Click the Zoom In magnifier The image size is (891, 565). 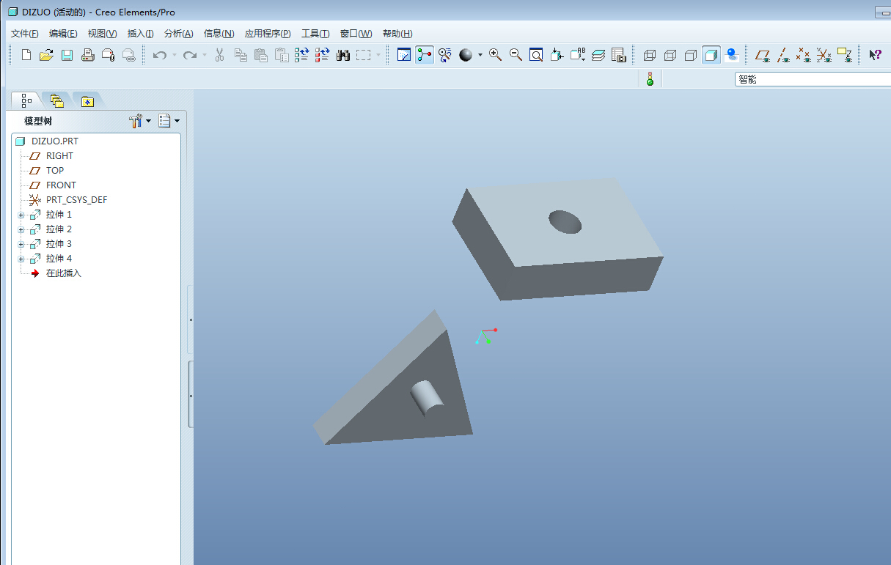pyautogui.click(x=495, y=55)
